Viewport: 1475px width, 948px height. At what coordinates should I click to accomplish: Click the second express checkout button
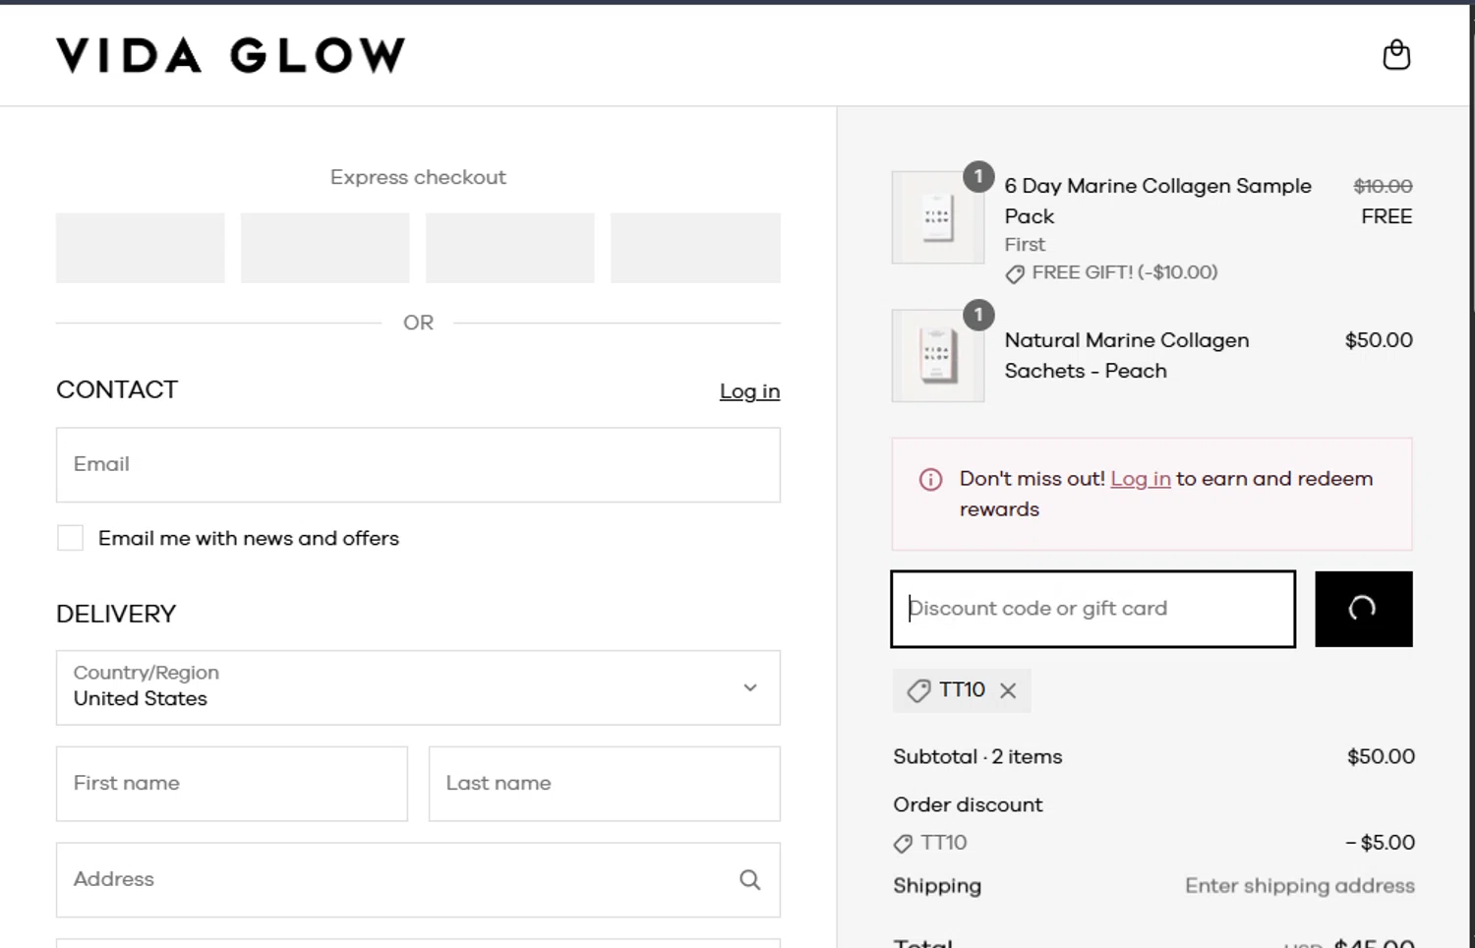coord(325,248)
